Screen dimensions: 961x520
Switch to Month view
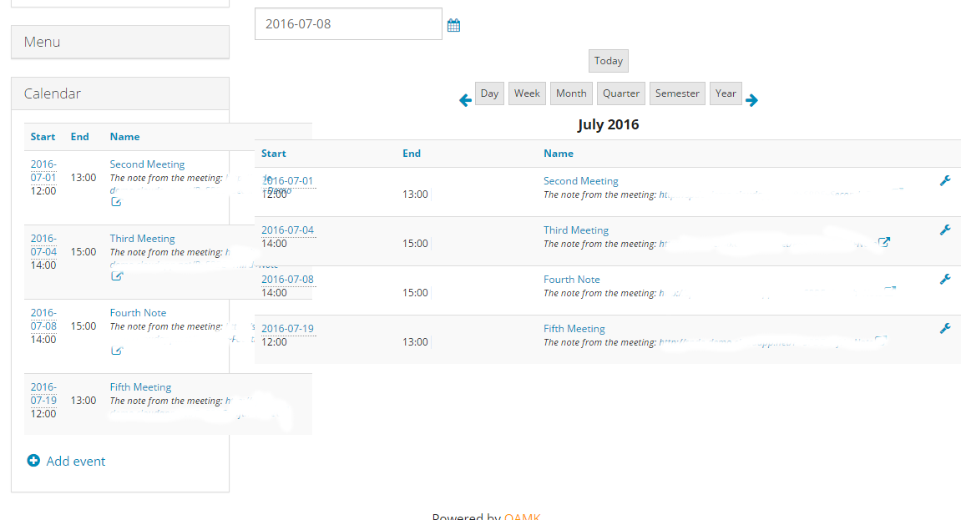(x=571, y=93)
